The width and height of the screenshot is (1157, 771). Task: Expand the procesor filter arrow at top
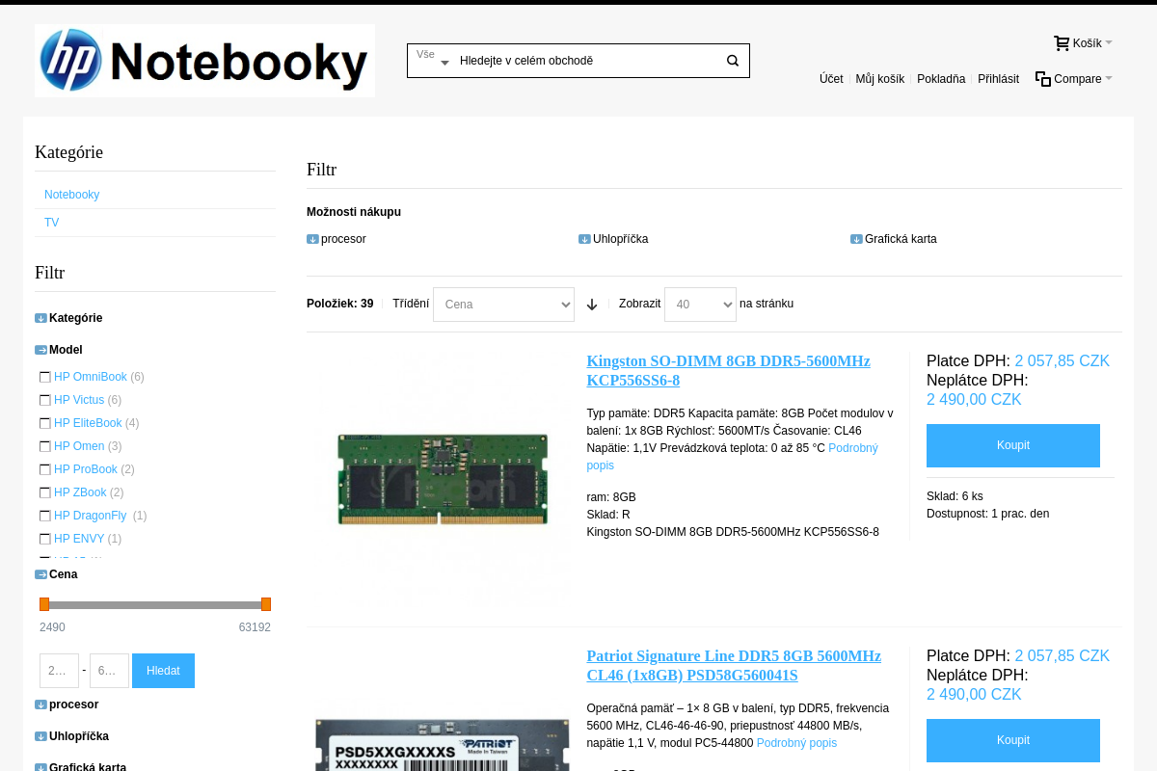pos(312,239)
